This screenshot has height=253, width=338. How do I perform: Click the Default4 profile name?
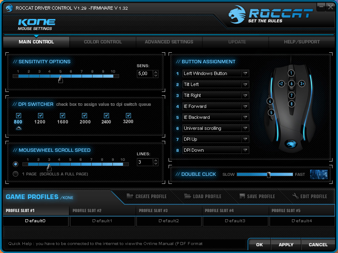point(302,221)
